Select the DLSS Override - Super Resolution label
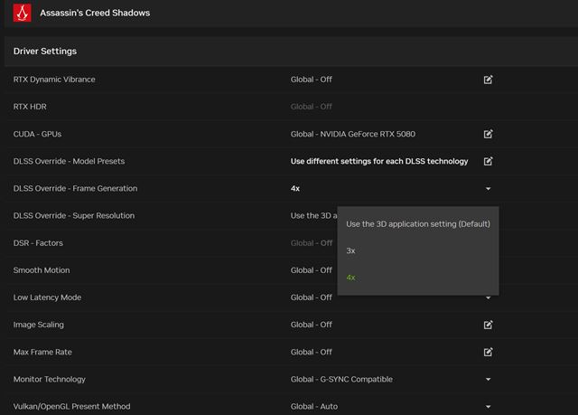This screenshot has width=578, height=415. click(74, 215)
